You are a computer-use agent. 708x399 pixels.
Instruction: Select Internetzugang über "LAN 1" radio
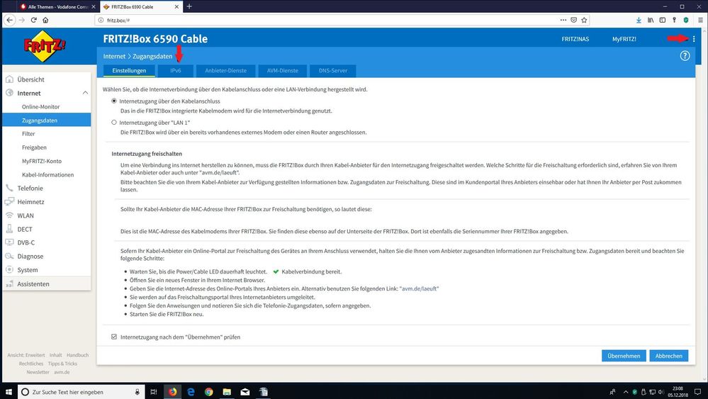point(114,123)
